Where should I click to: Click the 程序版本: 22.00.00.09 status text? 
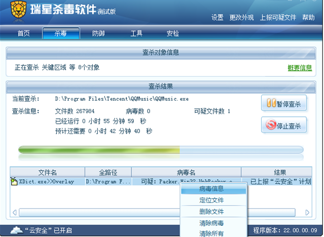click(285, 230)
